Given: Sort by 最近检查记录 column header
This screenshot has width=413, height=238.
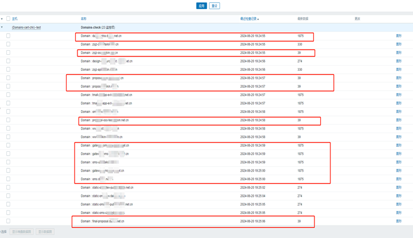Looking at the screenshot, I should [x=249, y=19].
